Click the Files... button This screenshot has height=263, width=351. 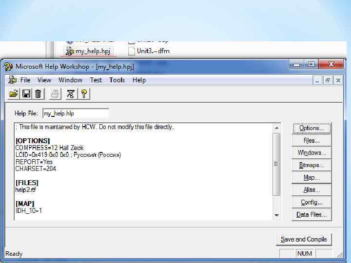[312, 140]
